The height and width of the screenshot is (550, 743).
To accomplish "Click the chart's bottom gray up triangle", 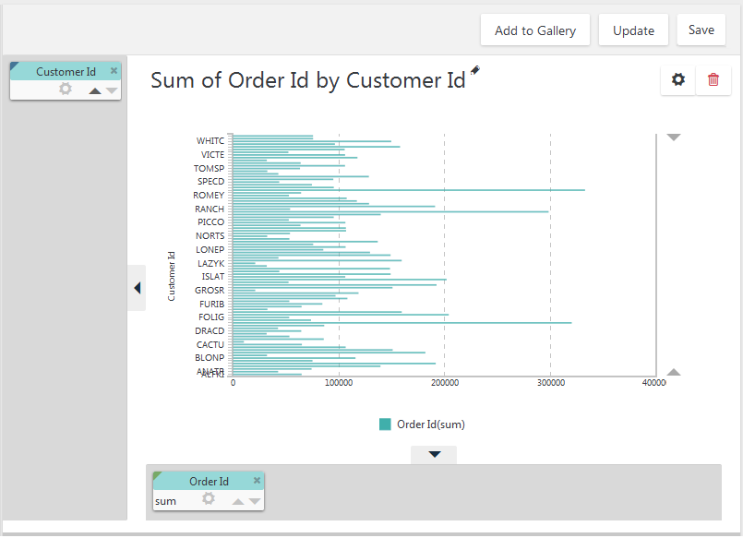I will coord(674,372).
